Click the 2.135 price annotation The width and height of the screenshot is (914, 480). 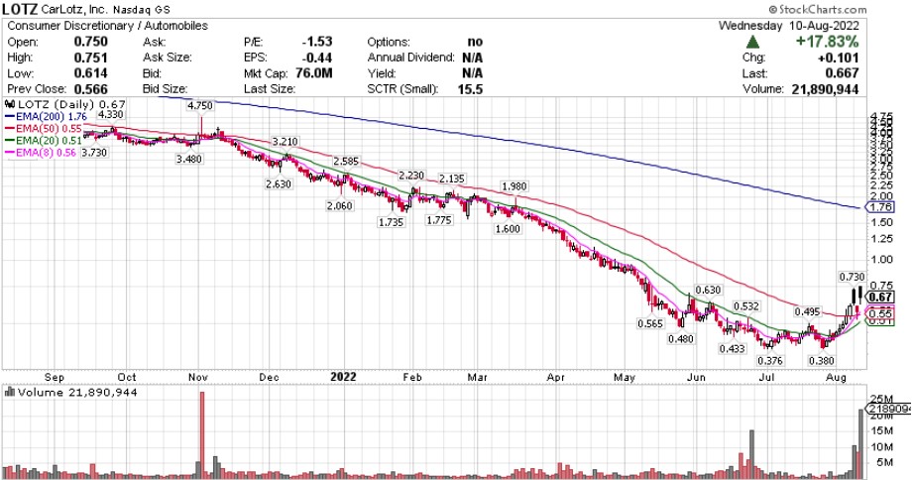452,179
